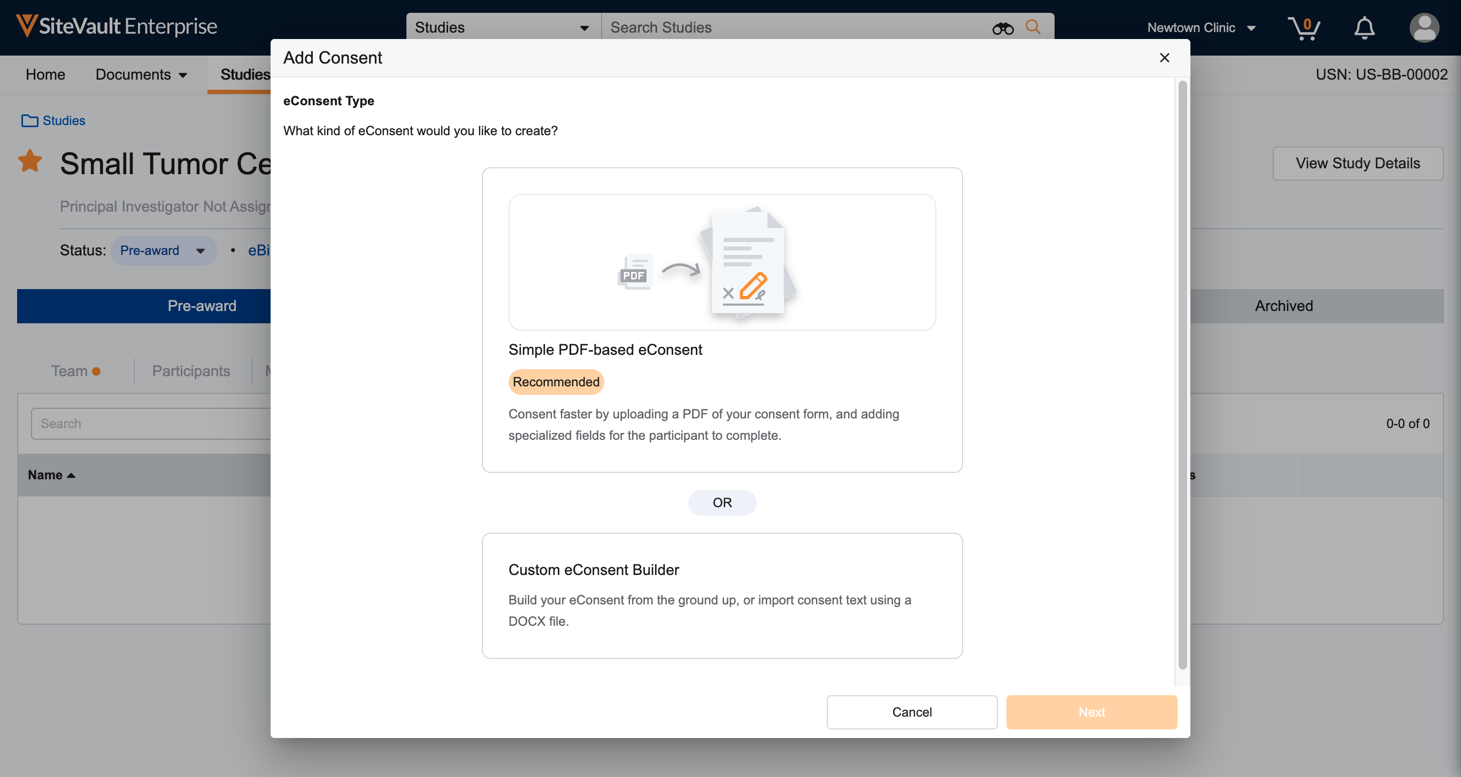This screenshot has width=1461, height=777.
Task: Click the Studies folder breadcrumb icon
Action: click(x=29, y=121)
